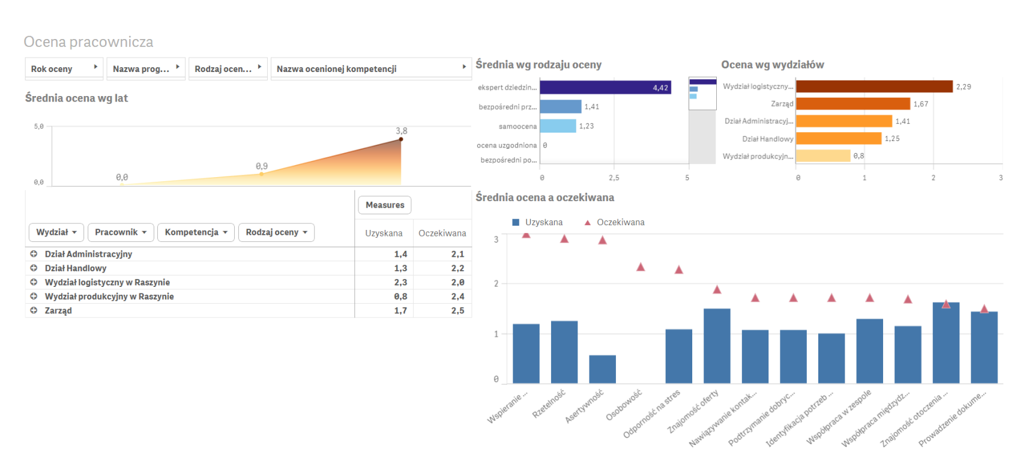Click the Uzyskana blue legend square

coord(516,223)
